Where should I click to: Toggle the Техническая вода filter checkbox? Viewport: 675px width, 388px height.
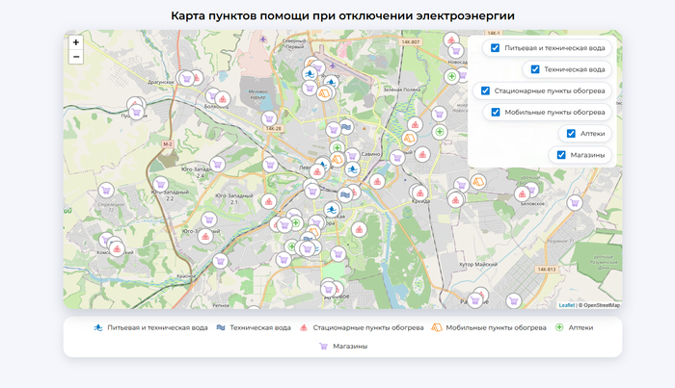coord(535,69)
